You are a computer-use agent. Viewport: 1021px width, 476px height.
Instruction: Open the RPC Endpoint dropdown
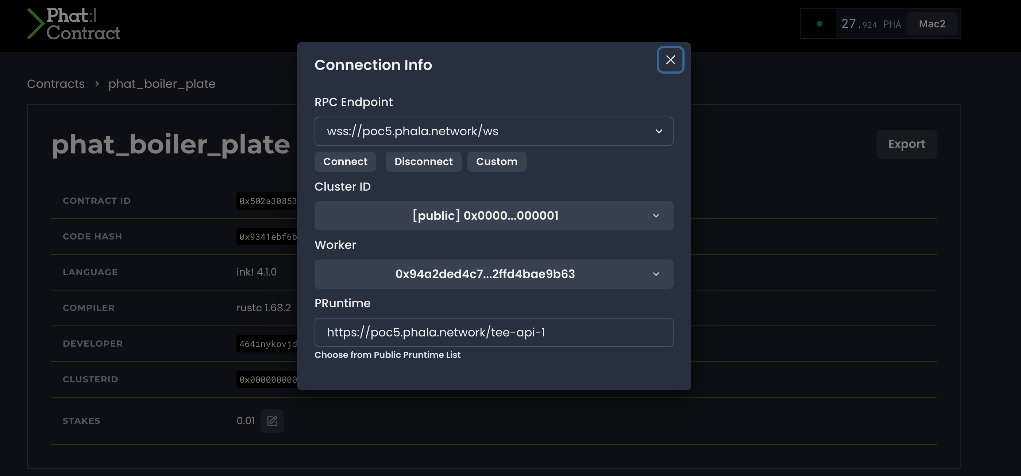click(x=493, y=131)
